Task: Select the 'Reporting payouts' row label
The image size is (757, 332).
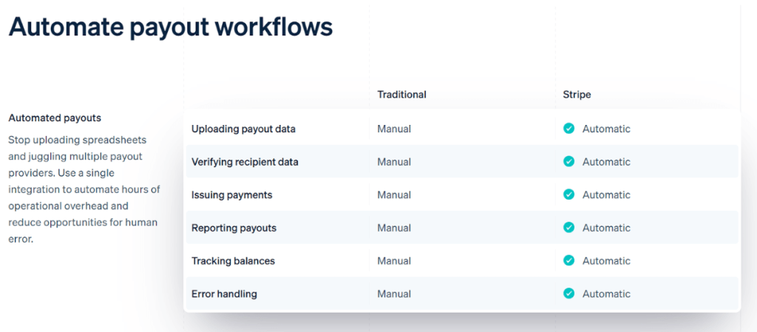Action: (x=234, y=228)
